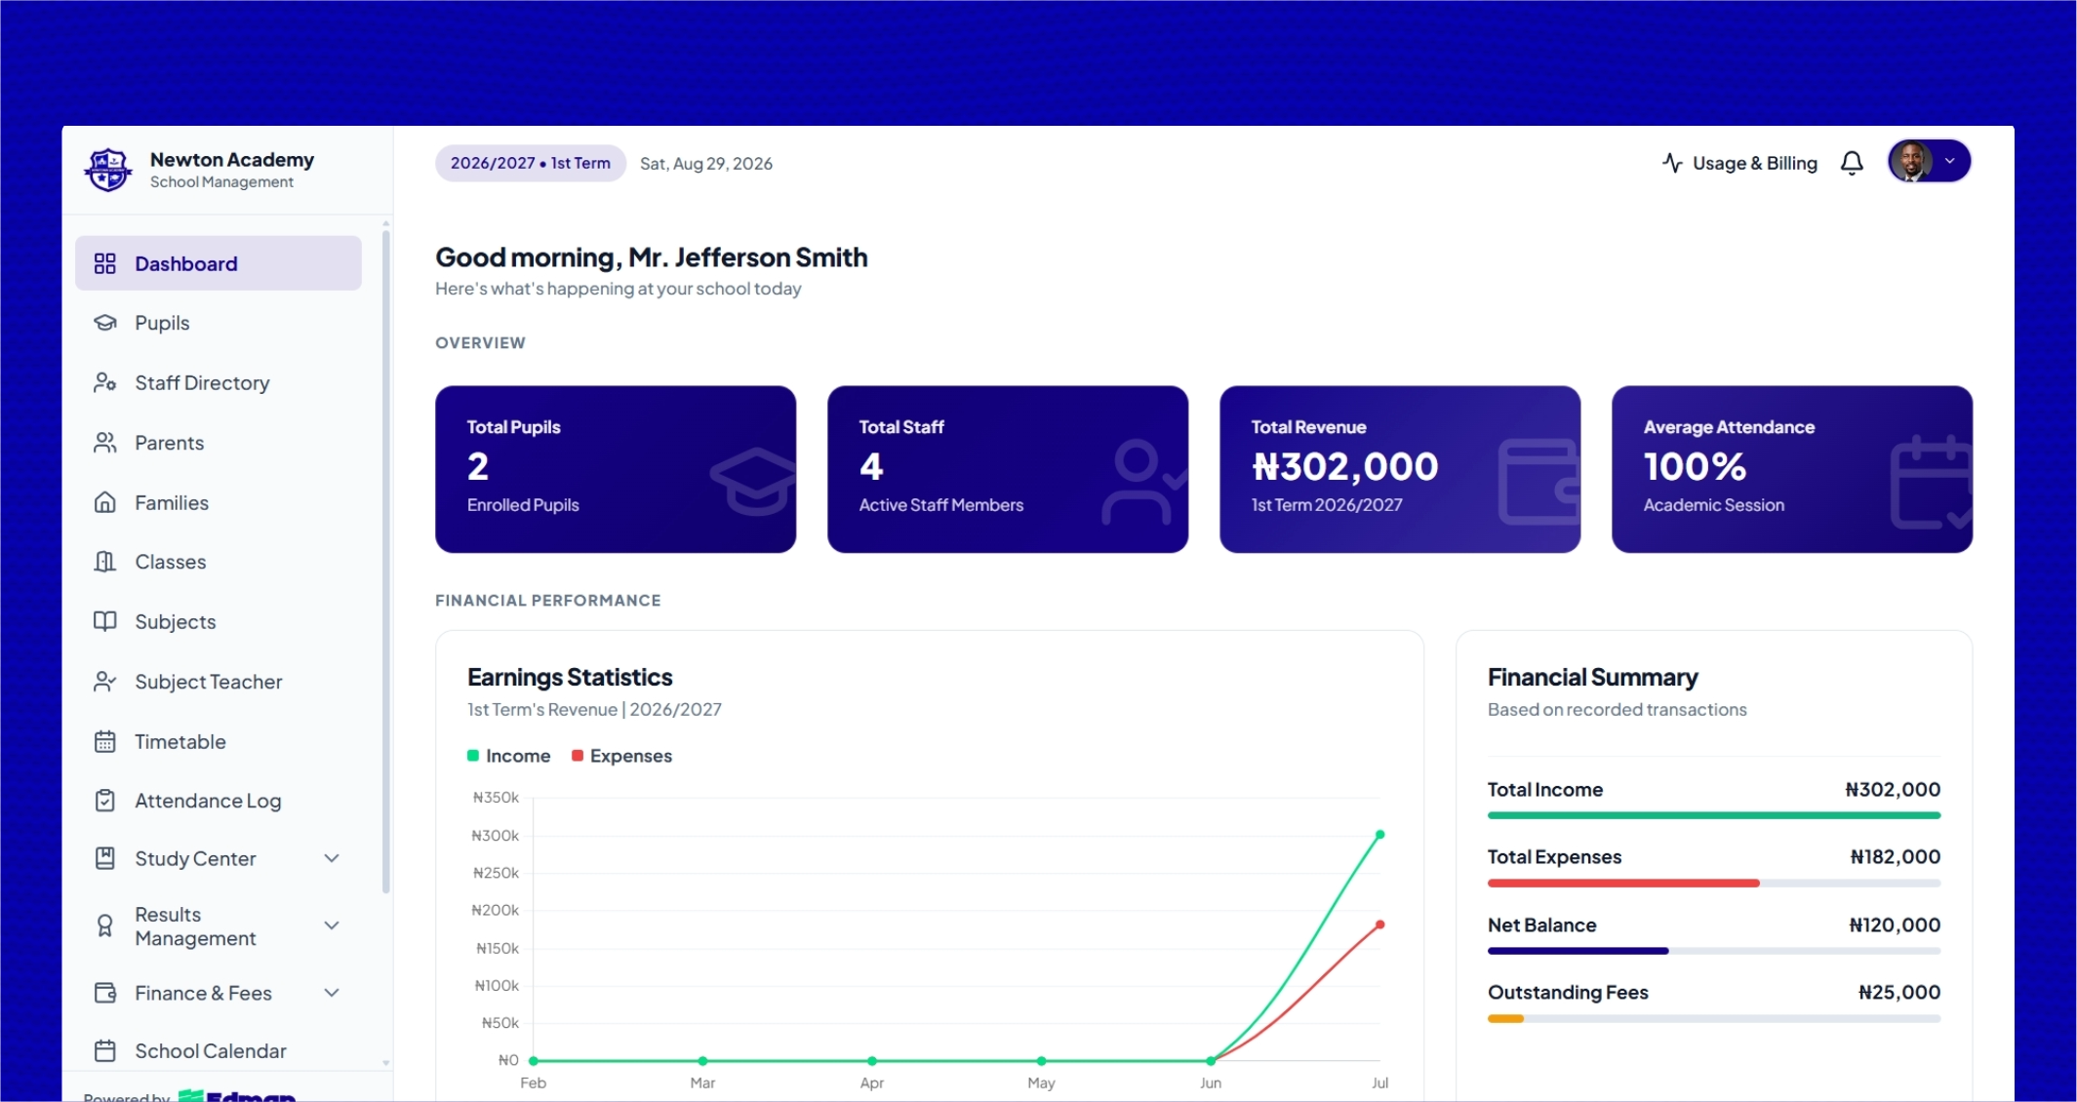Expand the Study Center submenu chevron
The height and width of the screenshot is (1102, 2077).
pyautogui.click(x=332, y=858)
